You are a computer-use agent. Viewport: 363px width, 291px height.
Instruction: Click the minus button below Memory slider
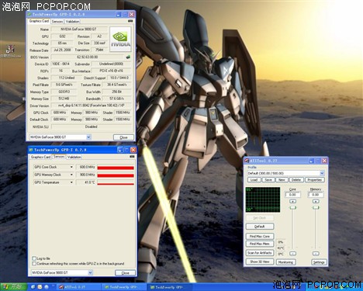click(316, 254)
